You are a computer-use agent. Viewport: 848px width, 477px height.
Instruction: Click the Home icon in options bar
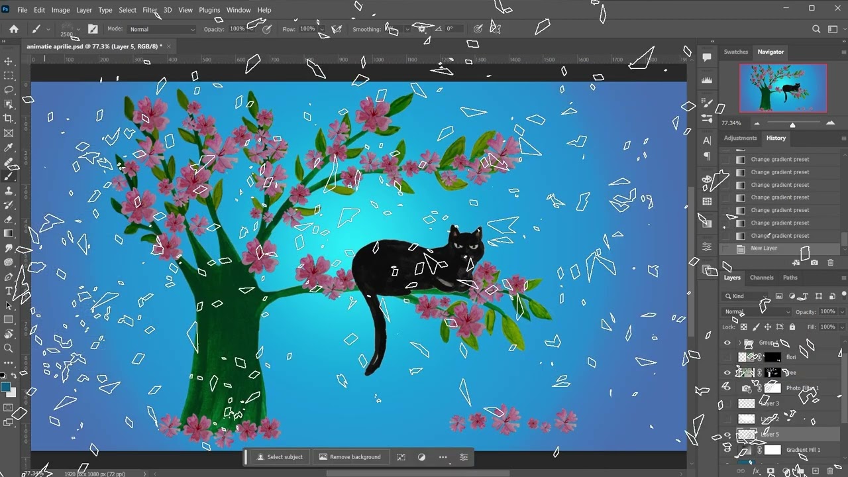14,29
